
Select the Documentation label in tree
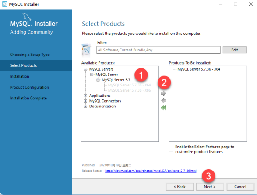coord(102,106)
